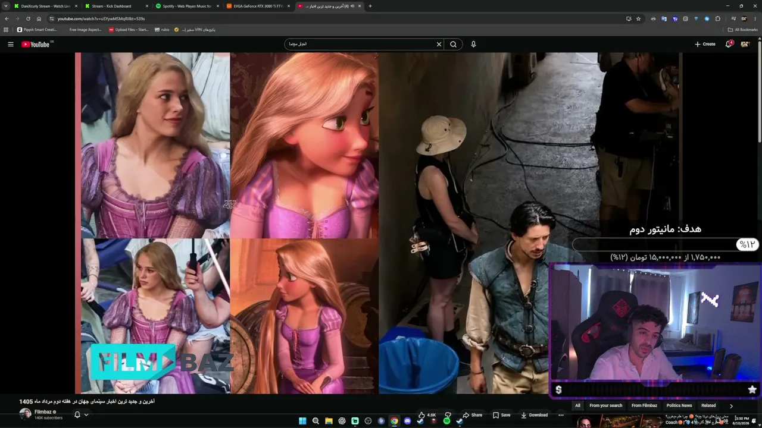Screen dimensions: 762x428
Task: Reload the current page
Action: [x=28, y=18]
